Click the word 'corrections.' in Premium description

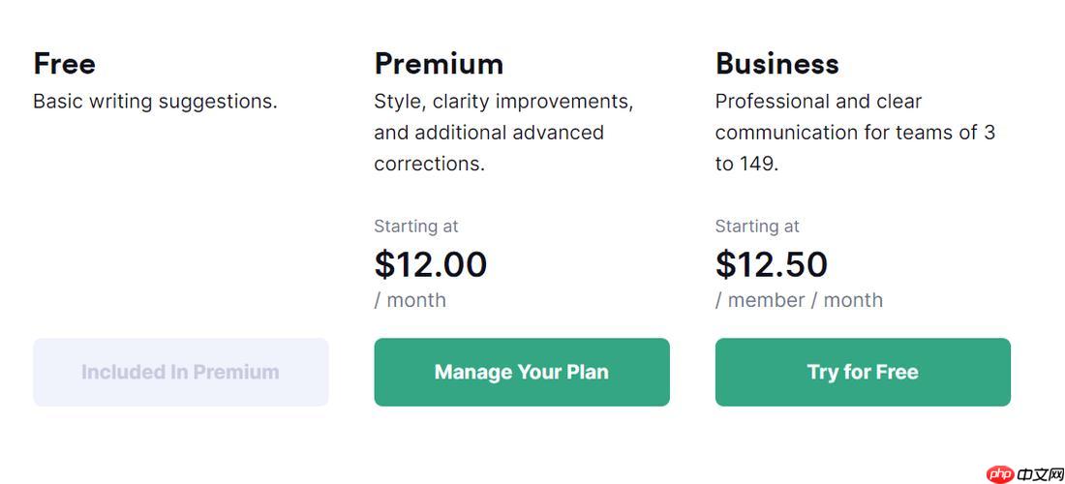pos(429,164)
